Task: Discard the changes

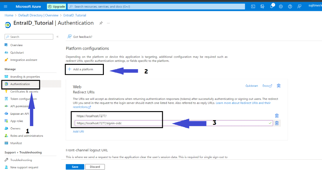Action: coord(95,167)
